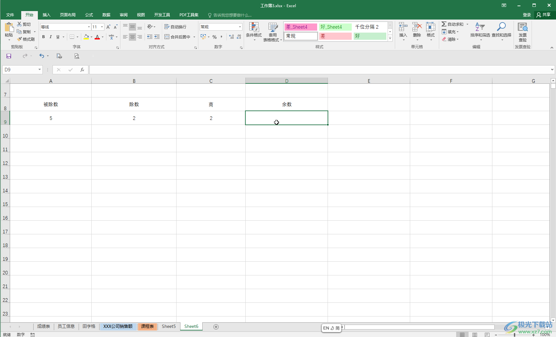Add a new sheet with plus icon
This screenshot has width=556, height=337.
coord(216,327)
